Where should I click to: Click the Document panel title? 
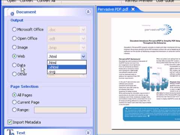(26, 12)
